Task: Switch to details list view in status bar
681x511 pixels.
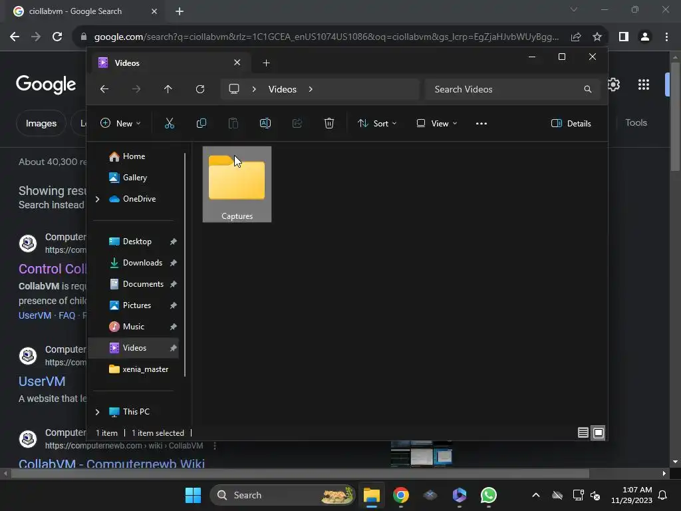Action: (x=583, y=432)
